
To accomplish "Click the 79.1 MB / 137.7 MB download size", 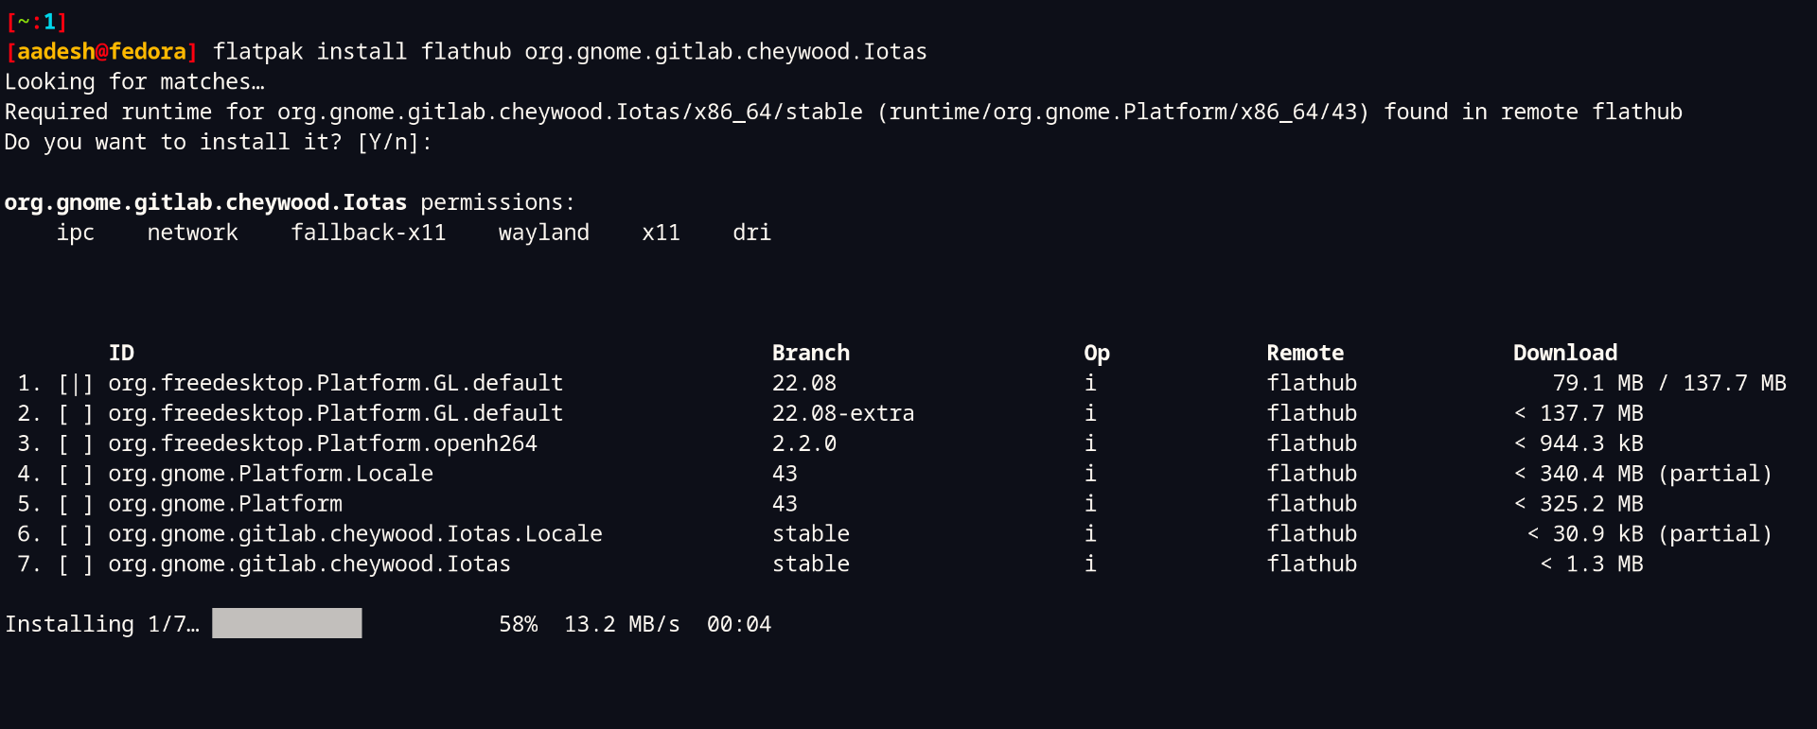I will tap(1668, 383).
